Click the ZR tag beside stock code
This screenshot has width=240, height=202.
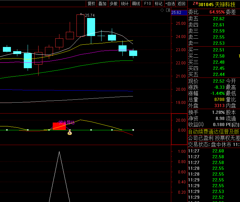(x=195, y=3)
